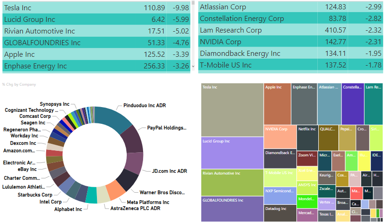Select Charter Communications donut label
Viewport: 384px width, 223px height.
22,178
